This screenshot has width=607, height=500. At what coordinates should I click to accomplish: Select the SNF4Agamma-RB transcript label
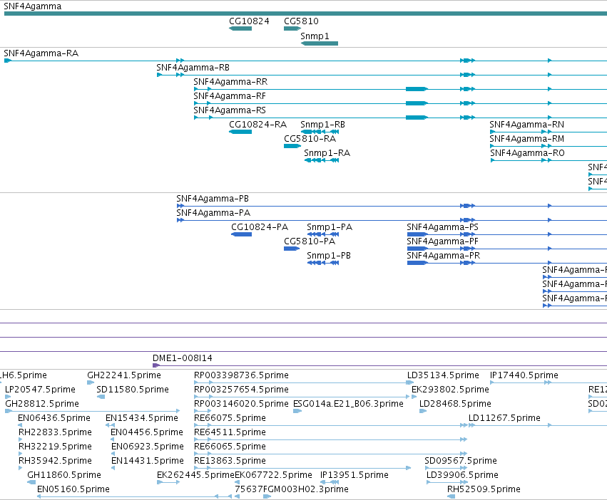point(193,68)
